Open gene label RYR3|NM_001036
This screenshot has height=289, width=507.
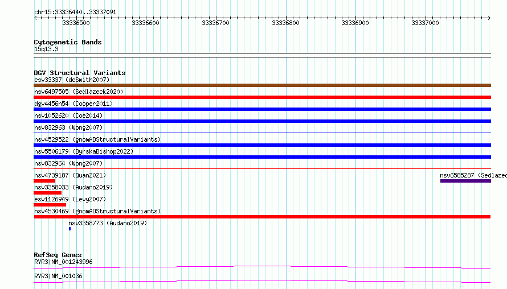(58, 276)
